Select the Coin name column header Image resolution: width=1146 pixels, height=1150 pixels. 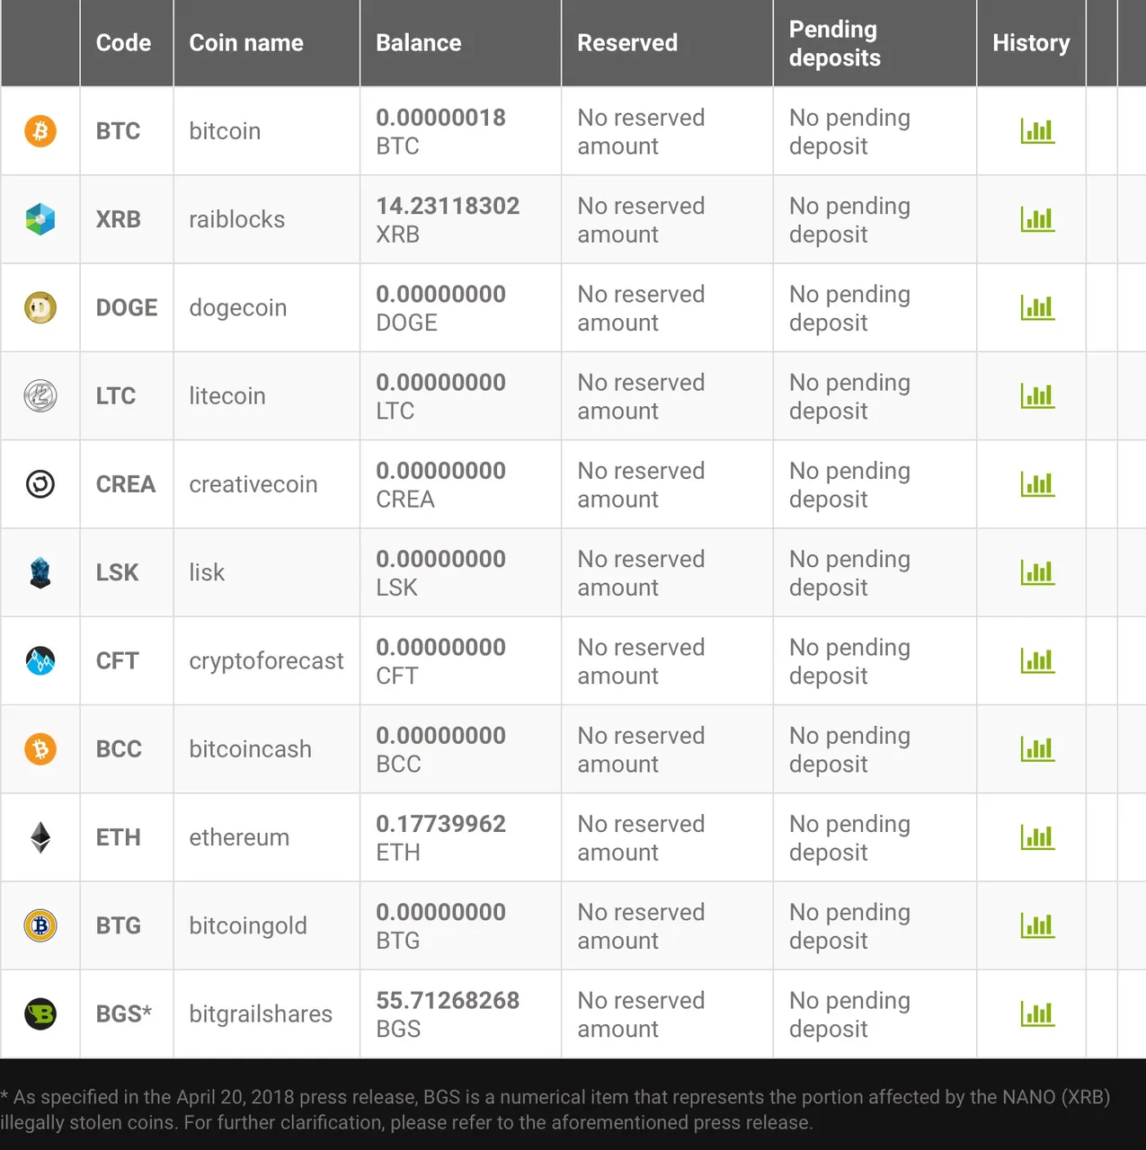pos(246,43)
